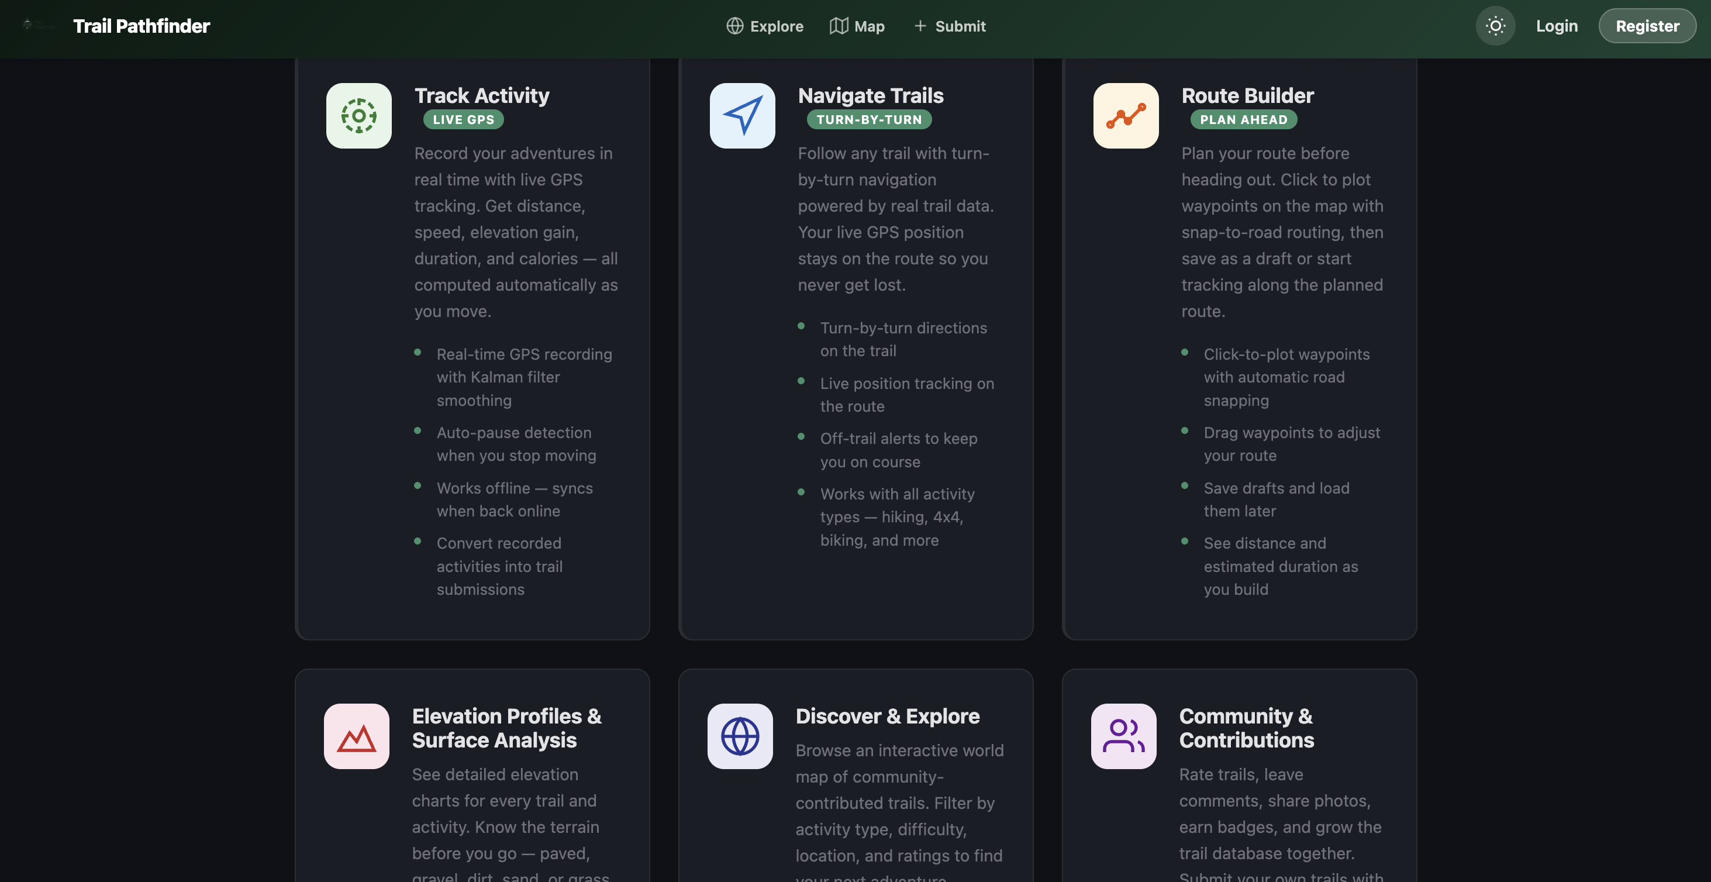The width and height of the screenshot is (1711, 882).
Task: Click the LIVE GPS badge
Action: click(463, 119)
